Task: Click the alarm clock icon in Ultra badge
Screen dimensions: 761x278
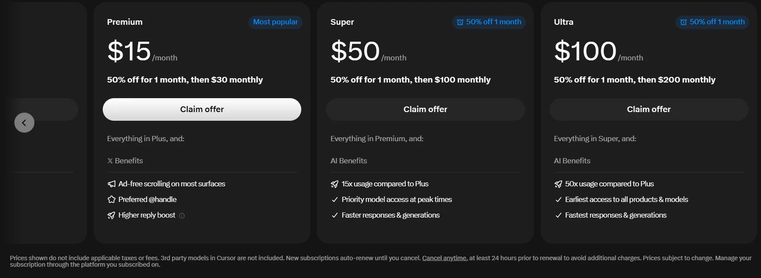Action: coord(684,22)
